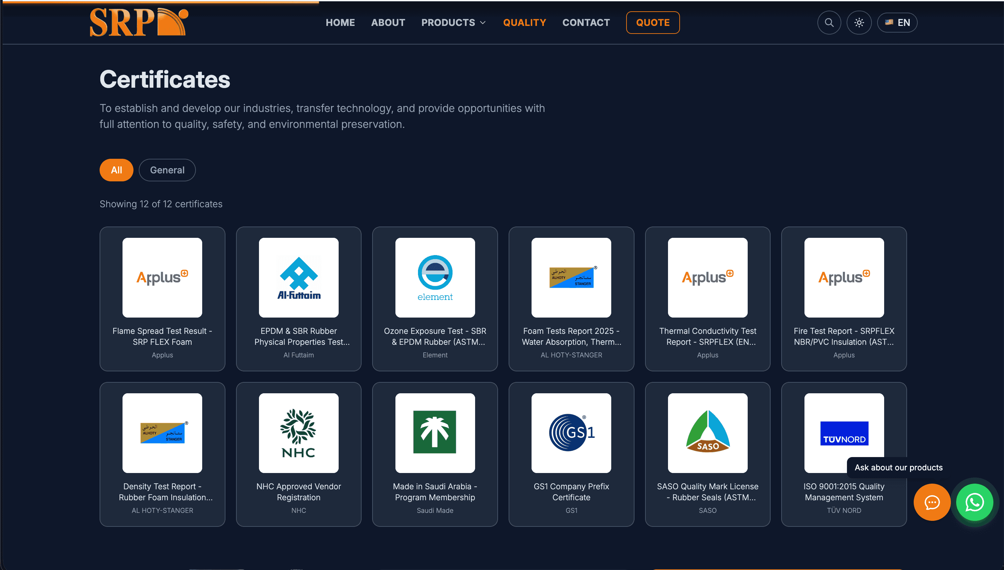Click the 'TÜV NORD' issuer label
Viewport: 1004px width, 570px height.
(x=844, y=511)
